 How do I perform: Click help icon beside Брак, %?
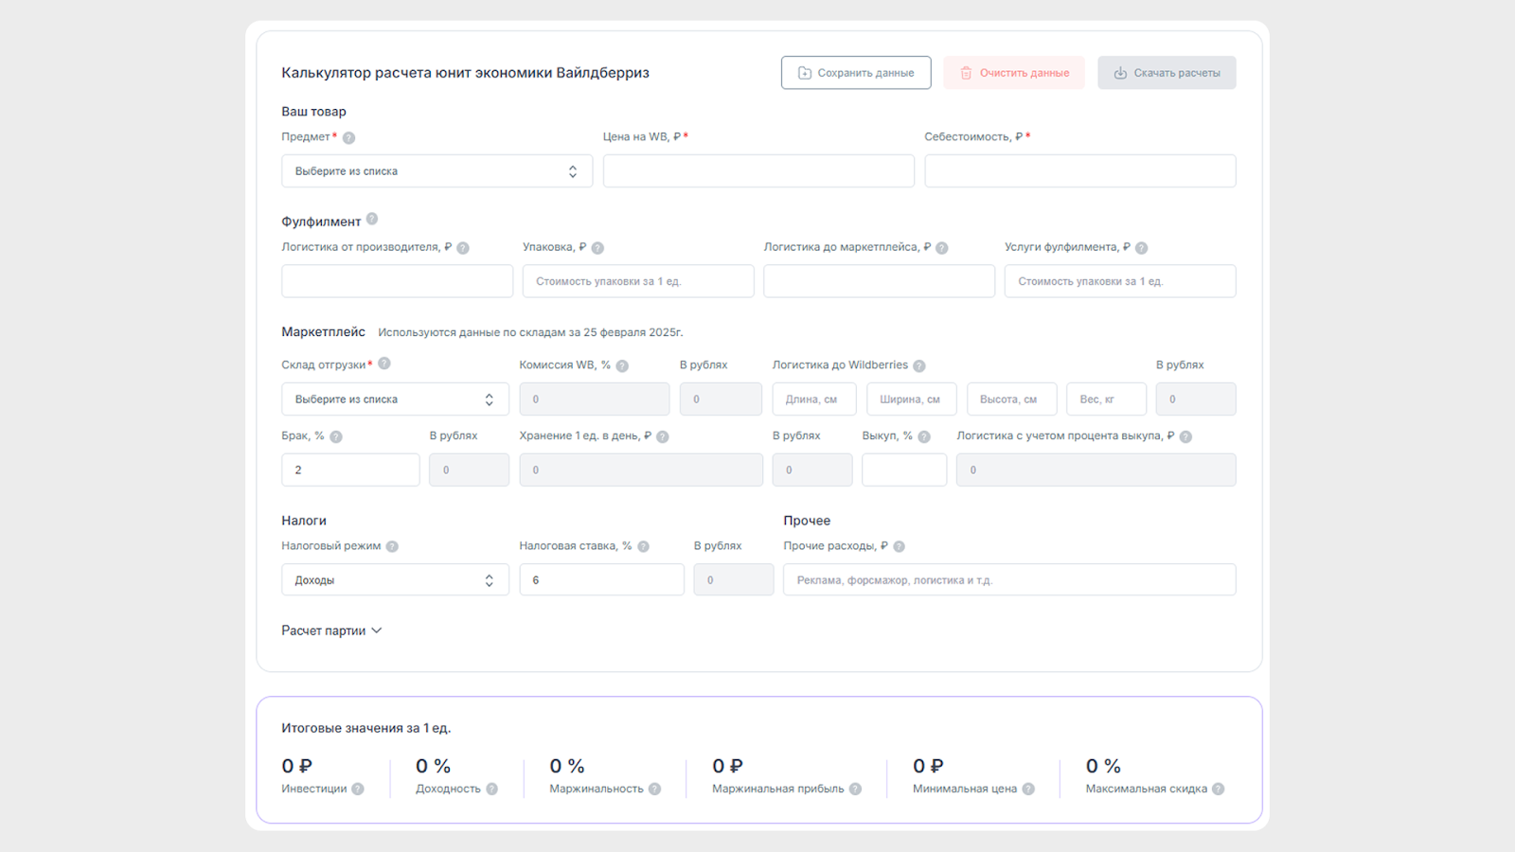coord(336,436)
